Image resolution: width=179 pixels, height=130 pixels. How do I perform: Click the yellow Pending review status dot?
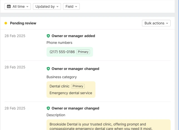tap(6, 23)
